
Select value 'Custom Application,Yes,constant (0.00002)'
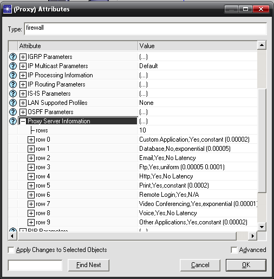(x=194, y=139)
